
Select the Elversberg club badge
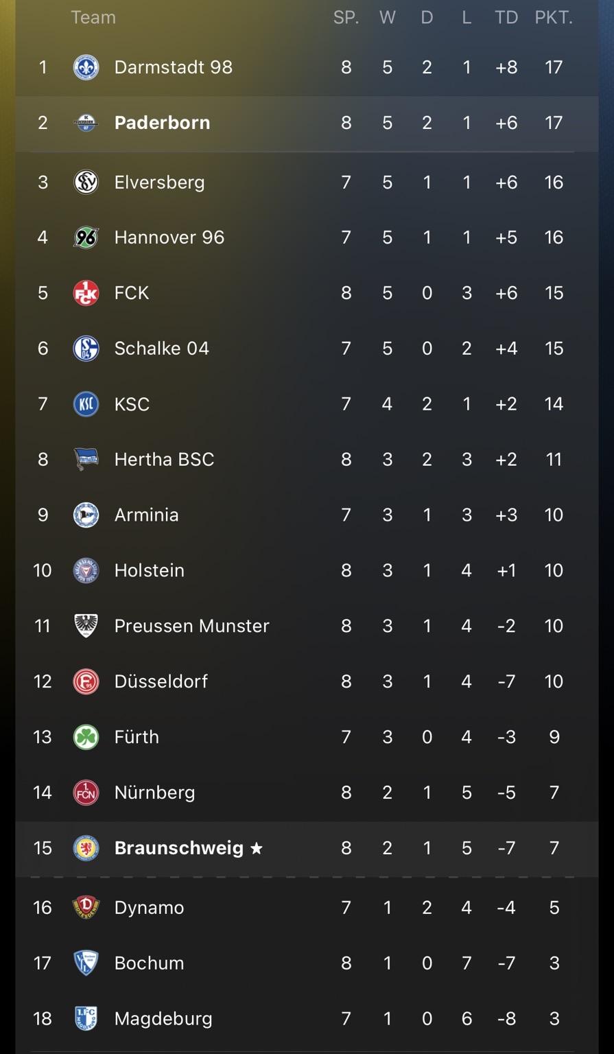click(x=86, y=183)
